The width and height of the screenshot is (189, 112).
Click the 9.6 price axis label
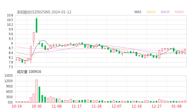coord(11,34)
